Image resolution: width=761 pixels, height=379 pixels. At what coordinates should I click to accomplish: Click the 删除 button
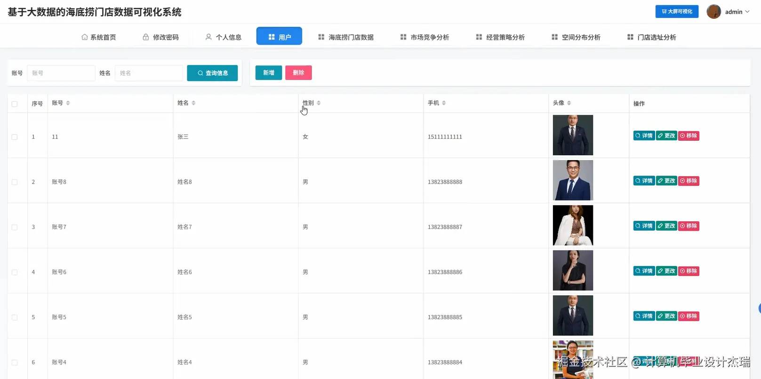[x=298, y=73]
